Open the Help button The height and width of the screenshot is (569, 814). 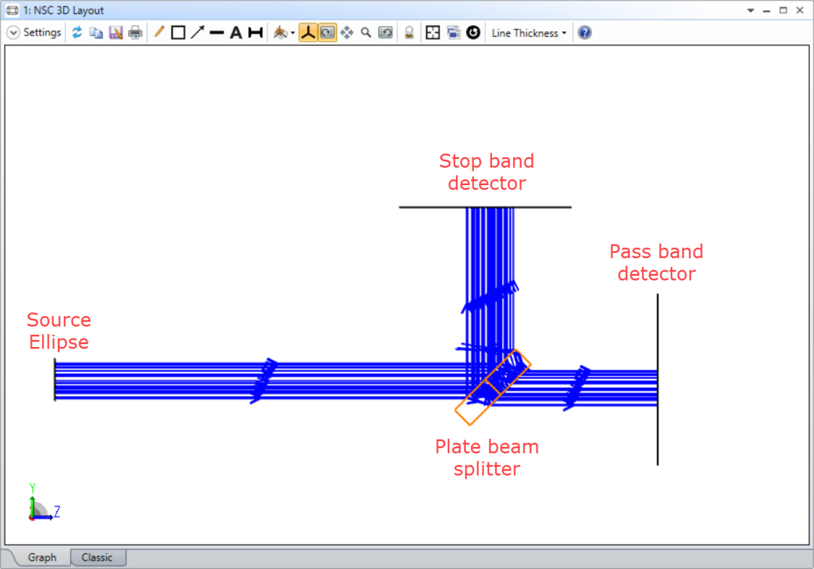(x=584, y=32)
